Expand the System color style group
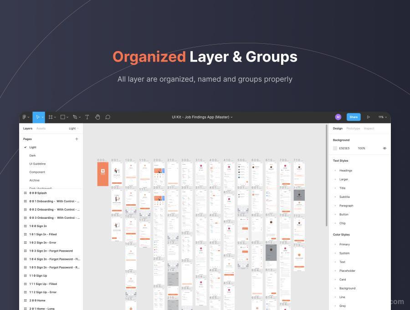This screenshot has width=410, height=310. [x=335, y=253]
